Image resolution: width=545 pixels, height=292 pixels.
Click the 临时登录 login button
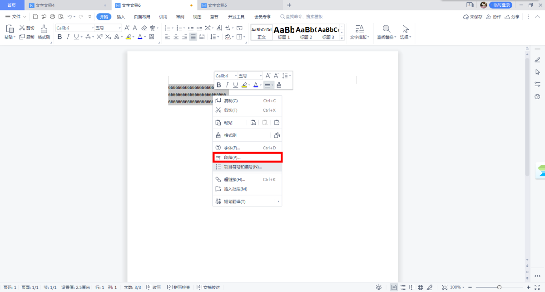pyautogui.click(x=500, y=5)
